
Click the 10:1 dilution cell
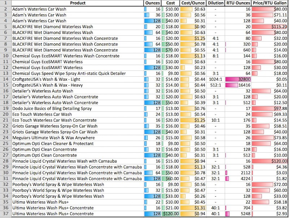(215, 120)
